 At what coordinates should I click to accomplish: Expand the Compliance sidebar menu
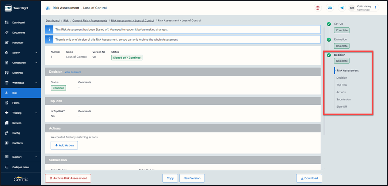(20, 63)
